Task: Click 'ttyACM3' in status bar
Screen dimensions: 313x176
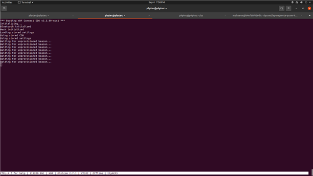Action: click(x=112, y=173)
